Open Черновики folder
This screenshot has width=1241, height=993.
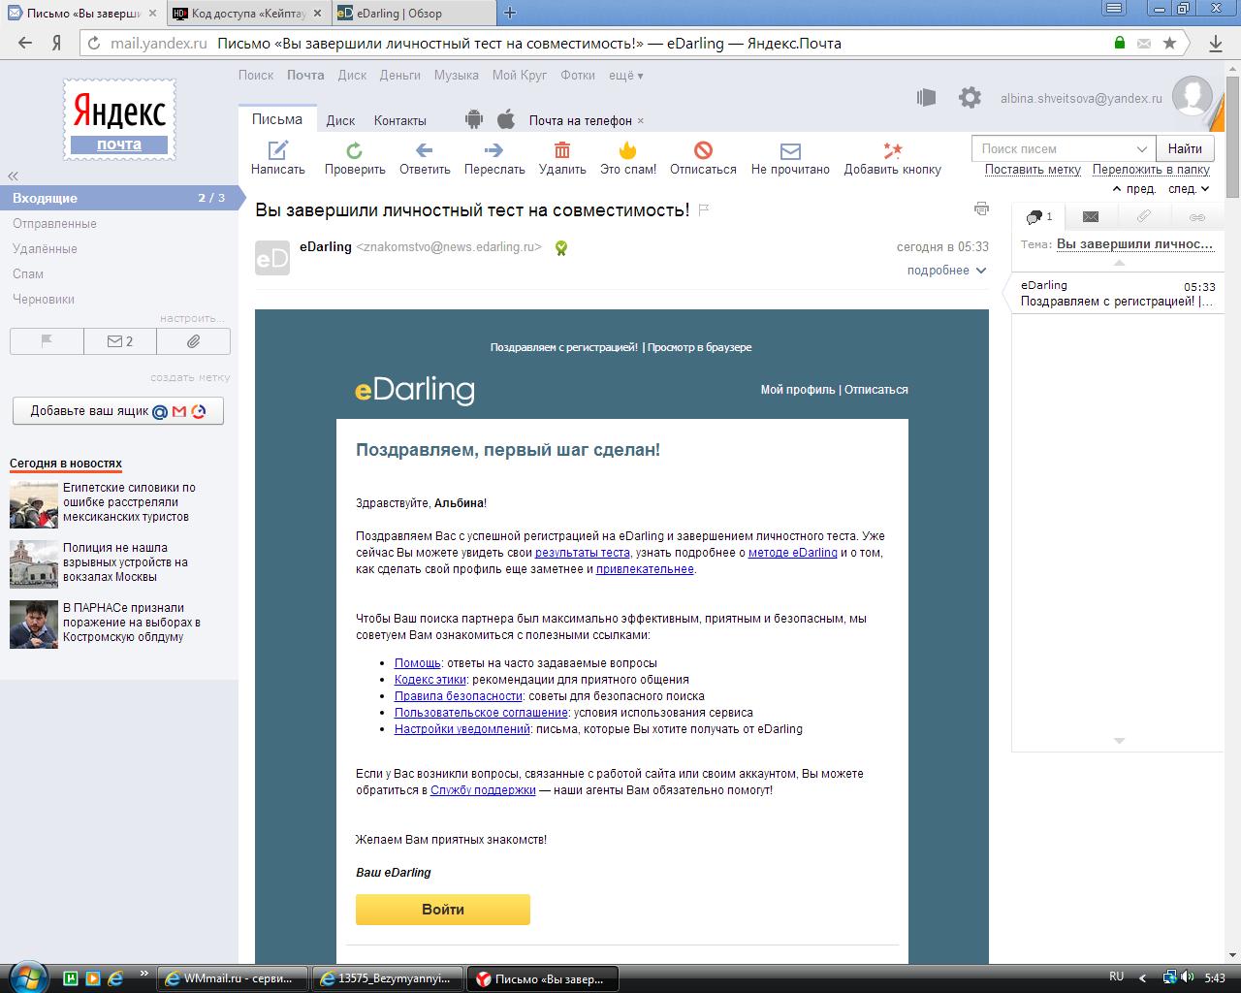click(44, 299)
